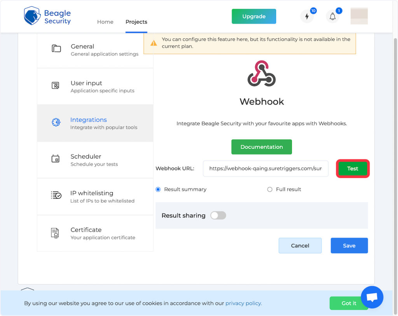Click the Webhook URL input field
Viewport: 398px width, 316px height.
click(x=265, y=169)
